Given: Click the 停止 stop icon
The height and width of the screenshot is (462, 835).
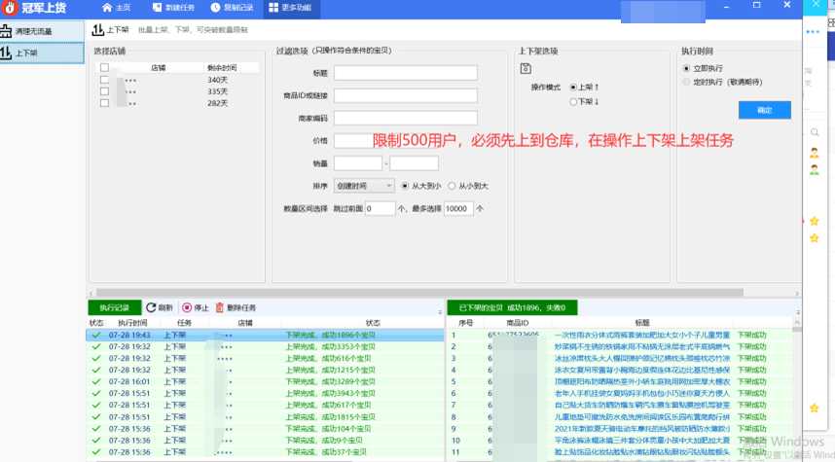Looking at the screenshot, I should 187,307.
